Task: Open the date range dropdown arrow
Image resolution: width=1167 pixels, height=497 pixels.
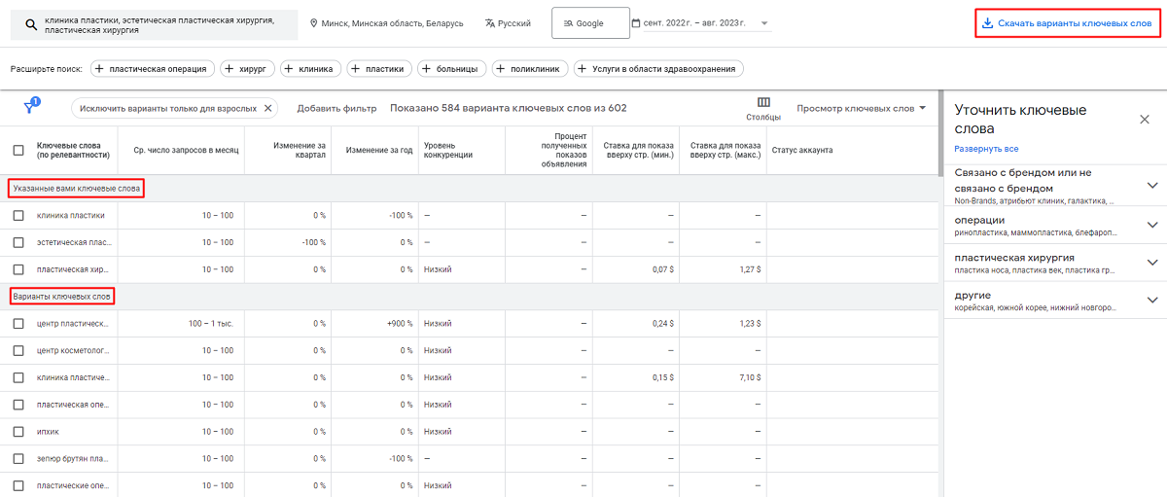Action: point(763,23)
